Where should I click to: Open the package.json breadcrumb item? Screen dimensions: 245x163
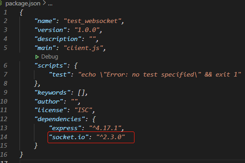[23, 3]
